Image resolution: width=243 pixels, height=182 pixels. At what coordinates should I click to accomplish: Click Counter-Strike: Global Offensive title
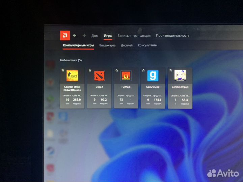(x=72, y=88)
